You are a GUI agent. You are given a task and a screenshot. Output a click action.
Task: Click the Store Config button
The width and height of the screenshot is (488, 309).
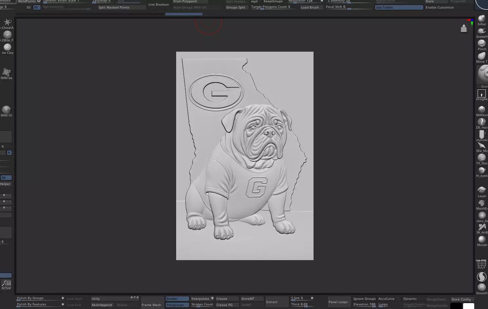pos(461,299)
